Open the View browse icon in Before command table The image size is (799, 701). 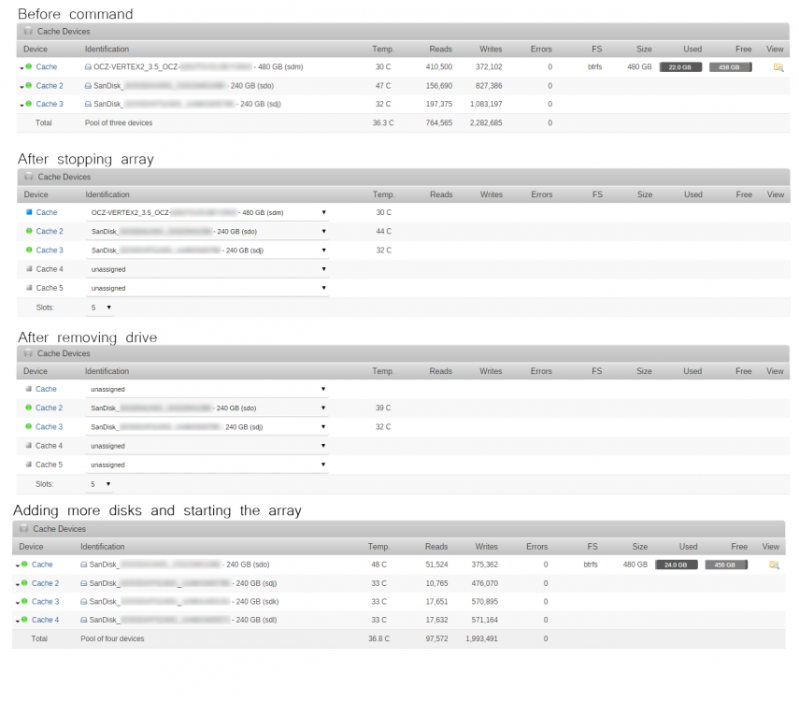pyautogui.click(x=778, y=67)
